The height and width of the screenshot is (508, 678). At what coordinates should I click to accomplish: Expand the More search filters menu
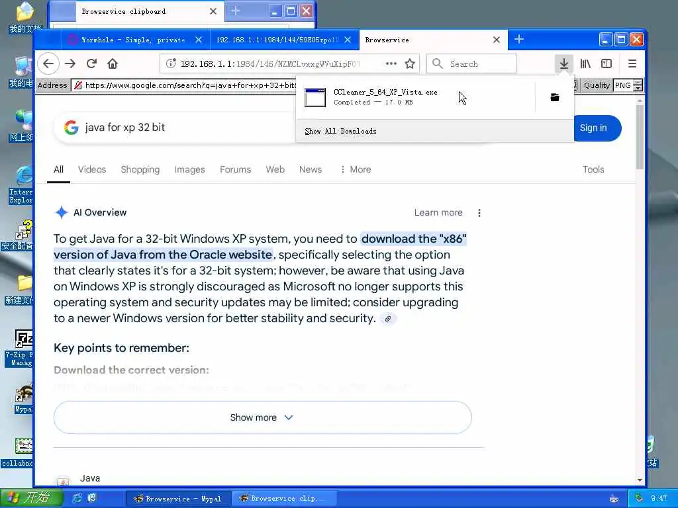(x=356, y=169)
